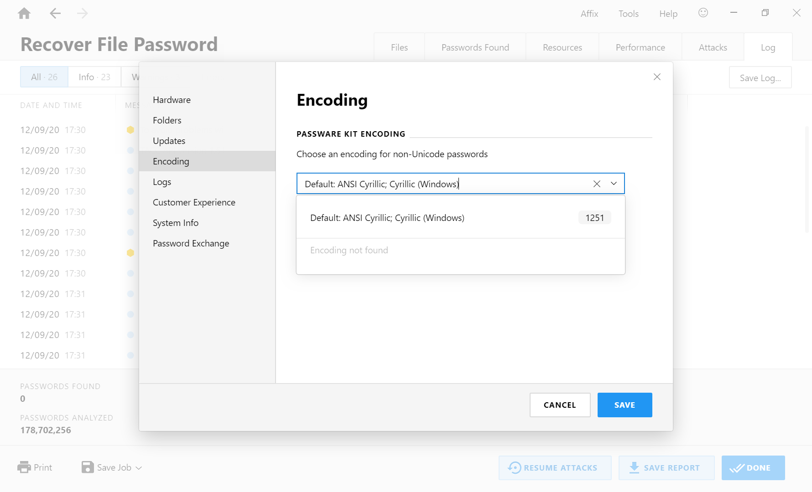812x492 pixels.
Task: Click the forward navigation arrow
Action: 83,13
